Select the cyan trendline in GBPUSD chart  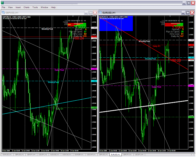click(x=46, y=106)
